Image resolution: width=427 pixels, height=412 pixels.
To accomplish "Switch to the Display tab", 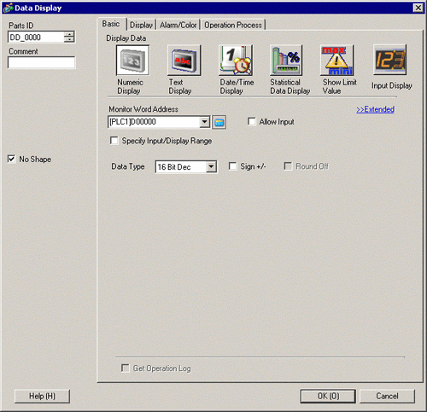I will (x=141, y=25).
